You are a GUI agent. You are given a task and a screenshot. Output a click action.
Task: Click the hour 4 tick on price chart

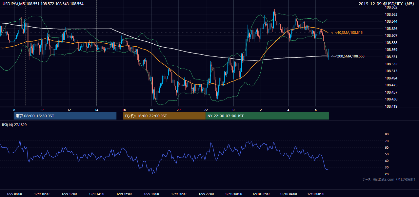pos(288,110)
